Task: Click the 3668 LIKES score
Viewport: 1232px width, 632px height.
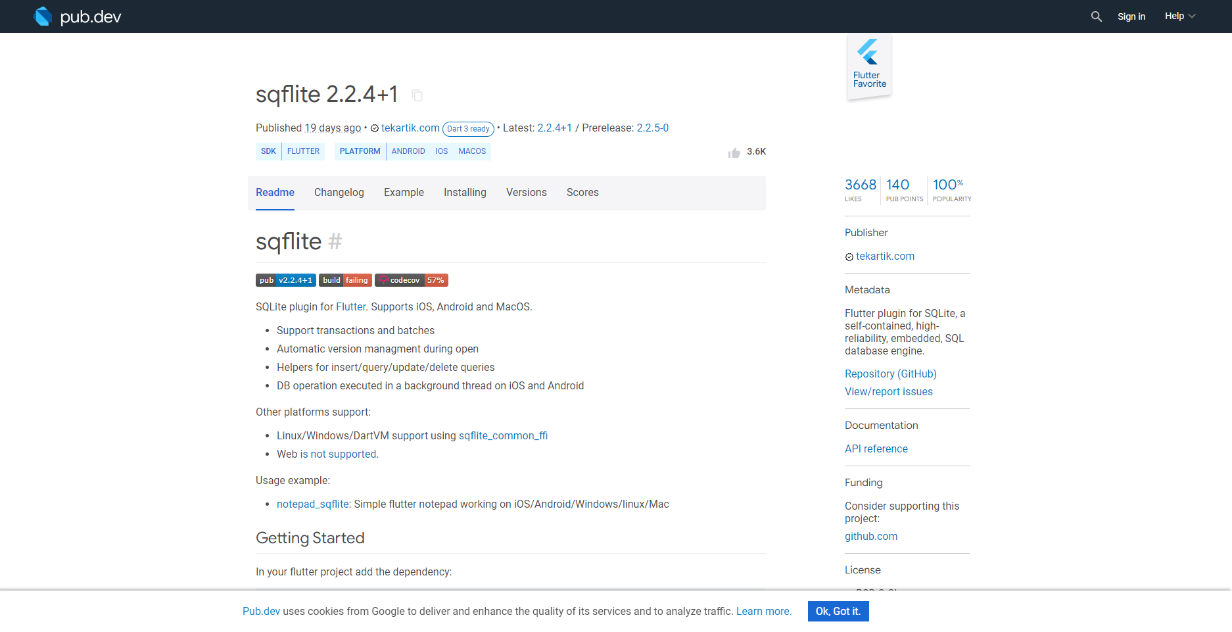Action: coord(861,190)
